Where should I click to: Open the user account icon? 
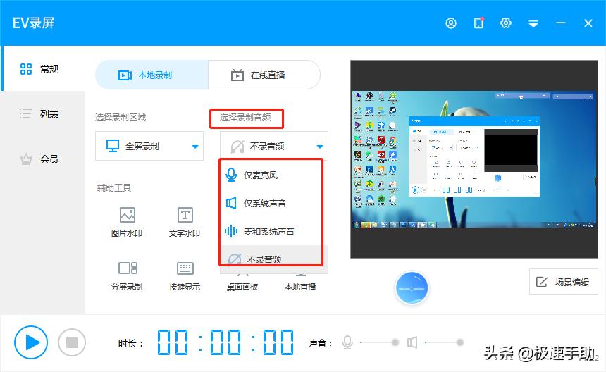pos(451,23)
